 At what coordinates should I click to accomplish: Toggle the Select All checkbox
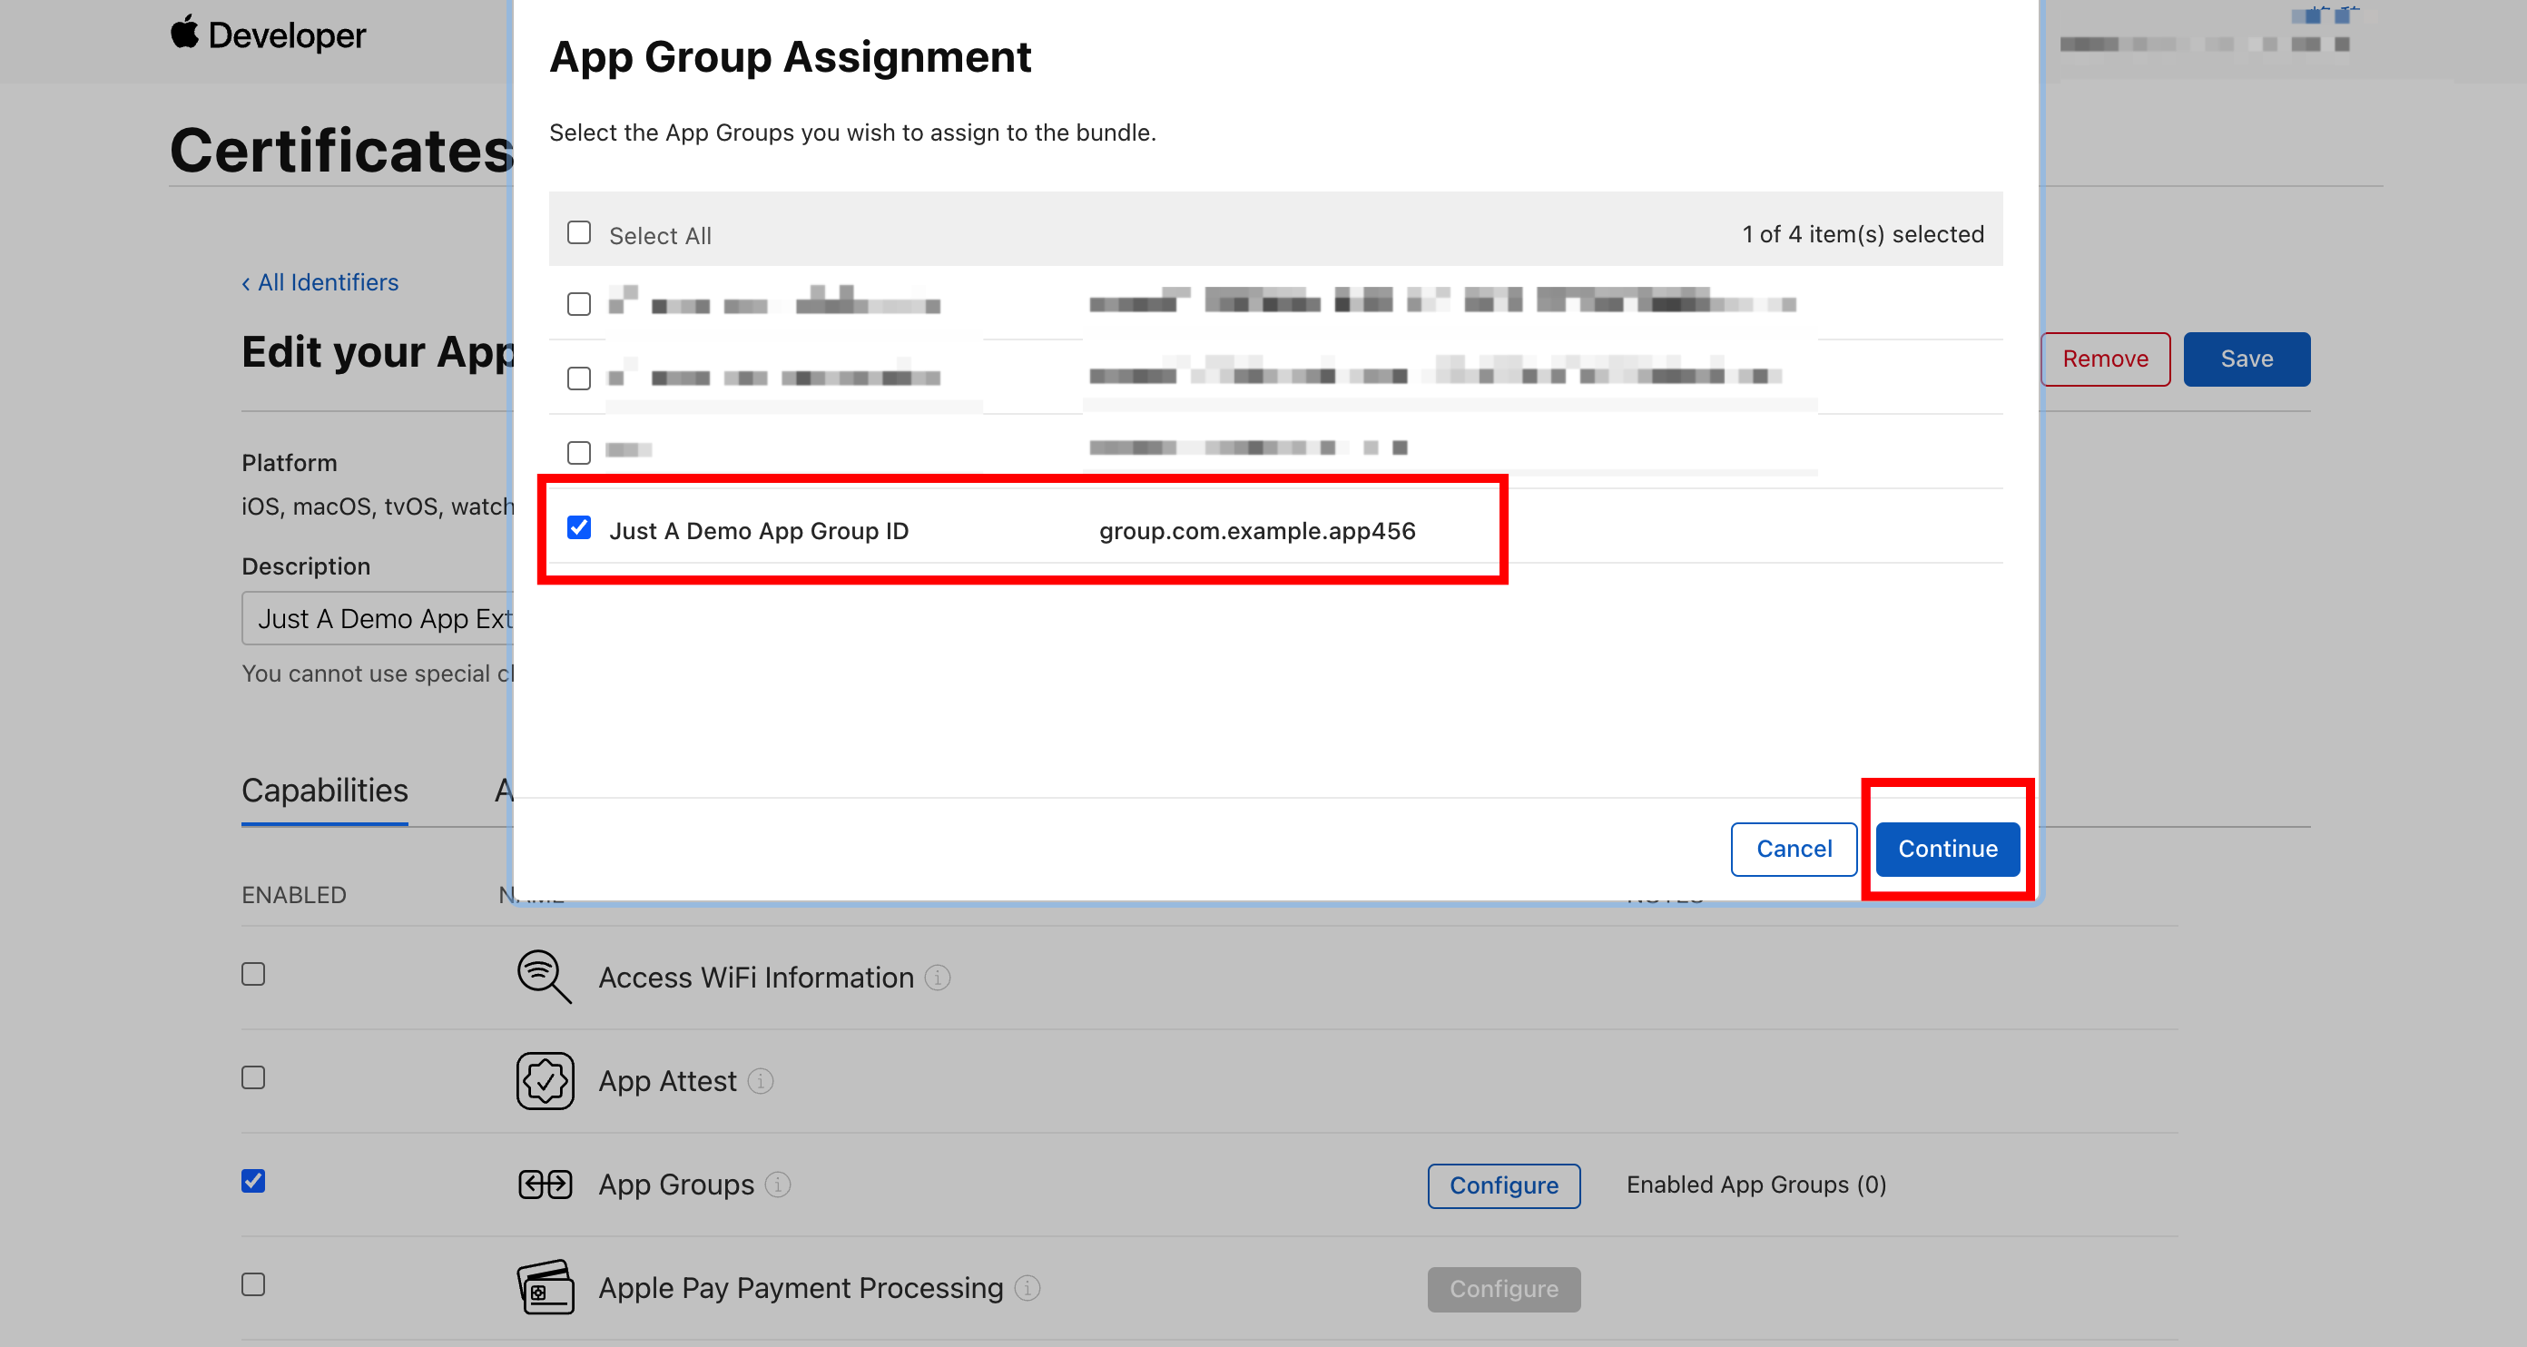(579, 233)
